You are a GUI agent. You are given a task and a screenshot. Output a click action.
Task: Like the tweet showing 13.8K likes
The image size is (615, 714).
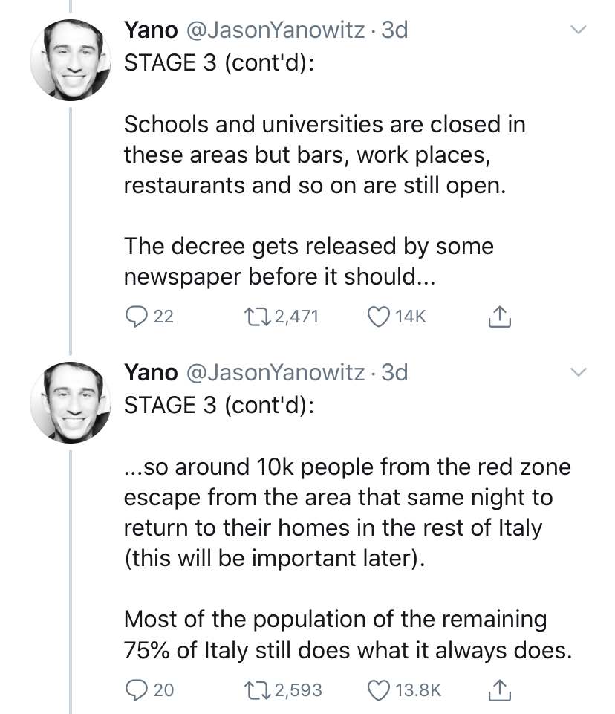pos(378,689)
